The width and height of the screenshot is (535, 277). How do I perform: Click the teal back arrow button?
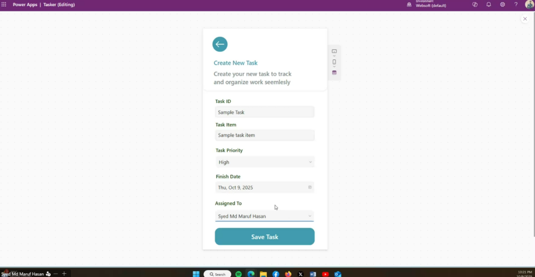[220, 44]
